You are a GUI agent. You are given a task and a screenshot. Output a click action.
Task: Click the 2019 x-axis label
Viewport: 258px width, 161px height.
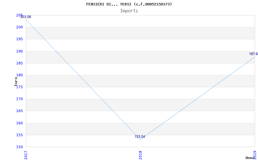point(255,155)
